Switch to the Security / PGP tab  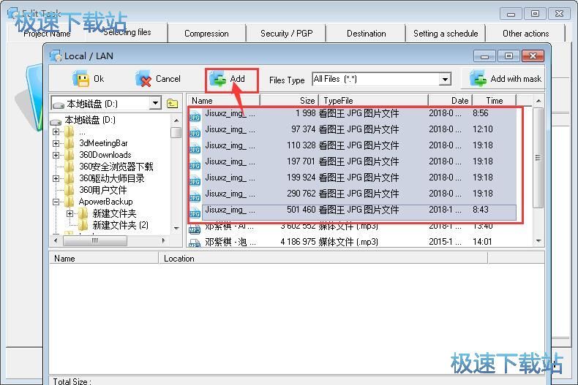point(286,34)
